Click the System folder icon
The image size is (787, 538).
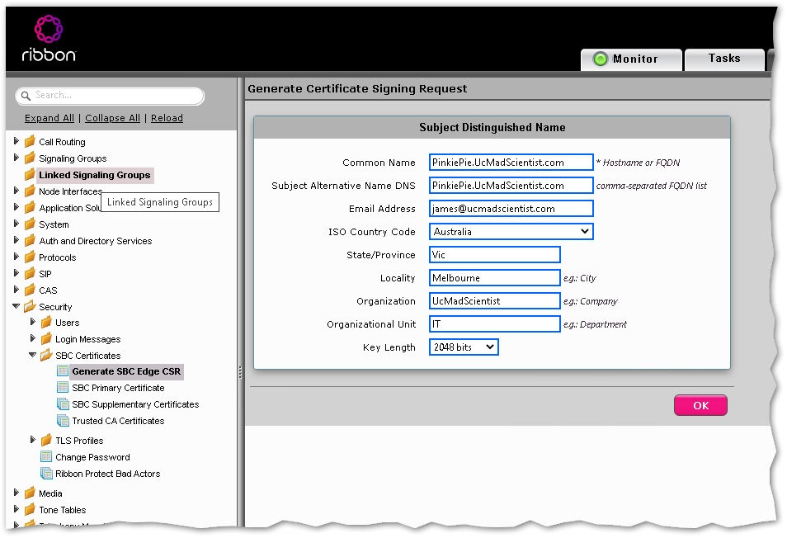[x=31, y=224]
